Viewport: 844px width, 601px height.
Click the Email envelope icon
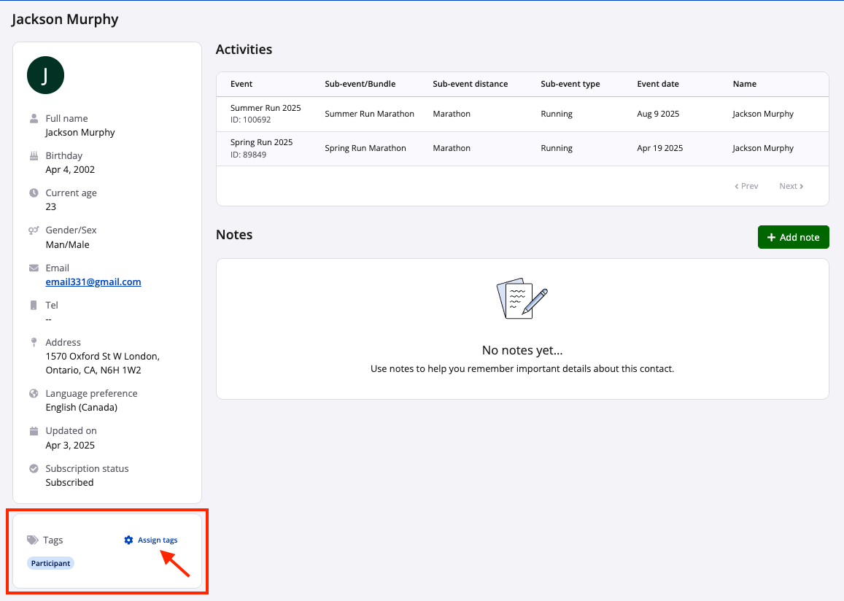pos(34,268)
